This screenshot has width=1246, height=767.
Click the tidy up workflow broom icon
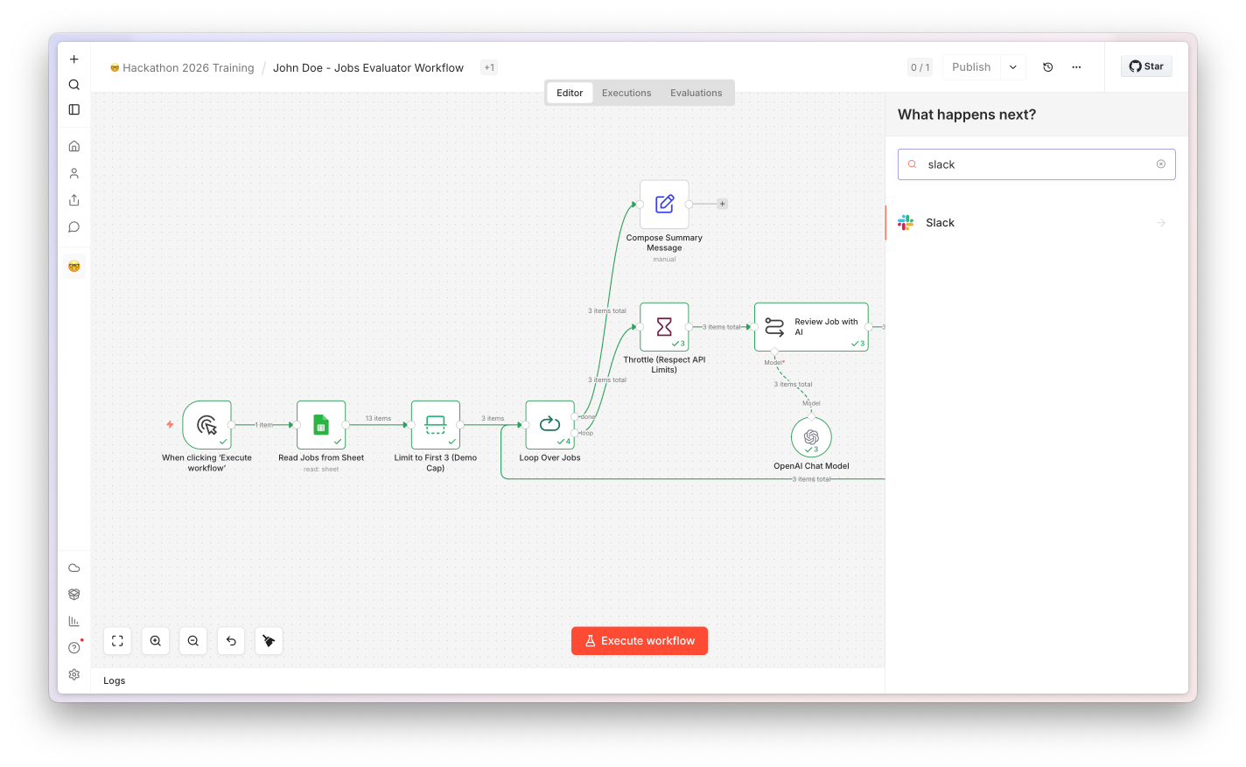(x=269, y=641)
